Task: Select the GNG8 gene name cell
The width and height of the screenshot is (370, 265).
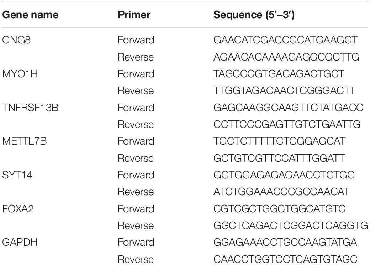Action: (x=16, y=40)
